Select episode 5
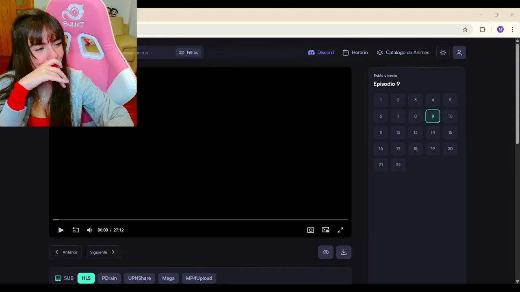 pyautogui.click(x=450, y=100)
